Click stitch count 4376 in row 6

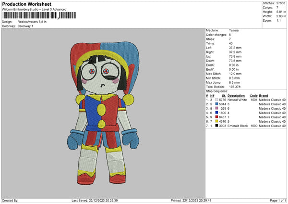[222, 122]
